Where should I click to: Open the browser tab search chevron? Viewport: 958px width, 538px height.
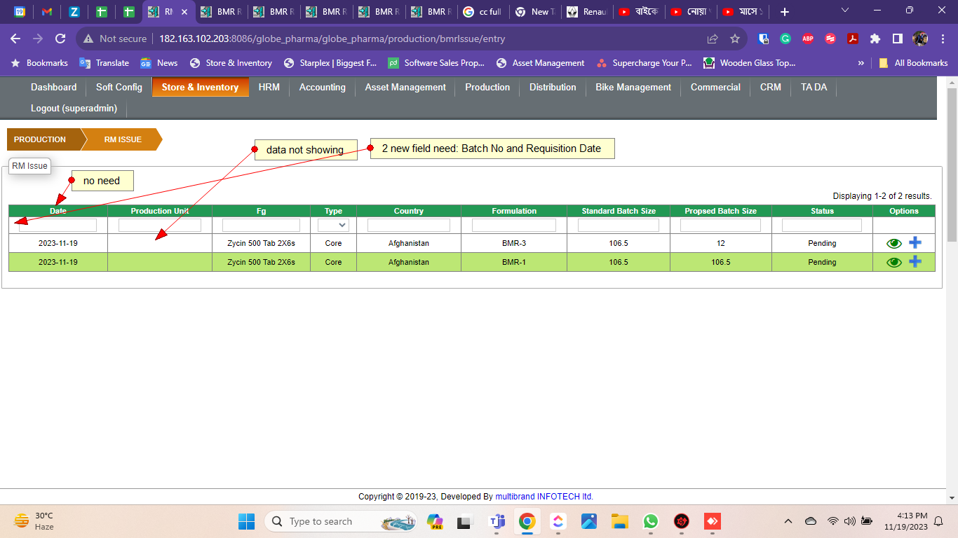pyautogui.click(x=845, y=11)
